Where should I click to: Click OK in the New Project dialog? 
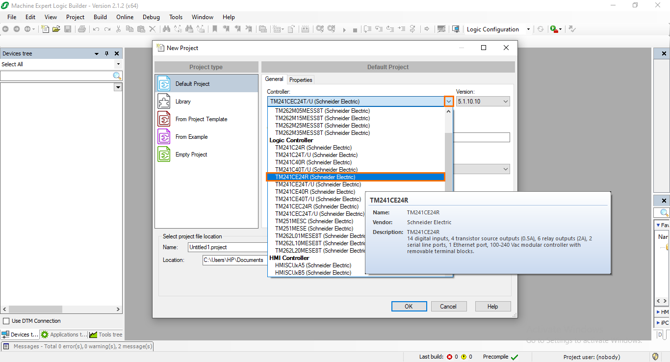(409, 306)
